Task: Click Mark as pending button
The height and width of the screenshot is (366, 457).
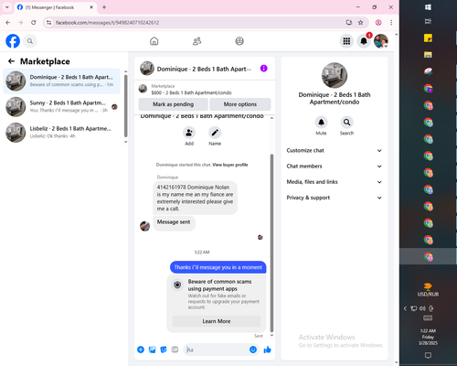Action: [173, 104]
